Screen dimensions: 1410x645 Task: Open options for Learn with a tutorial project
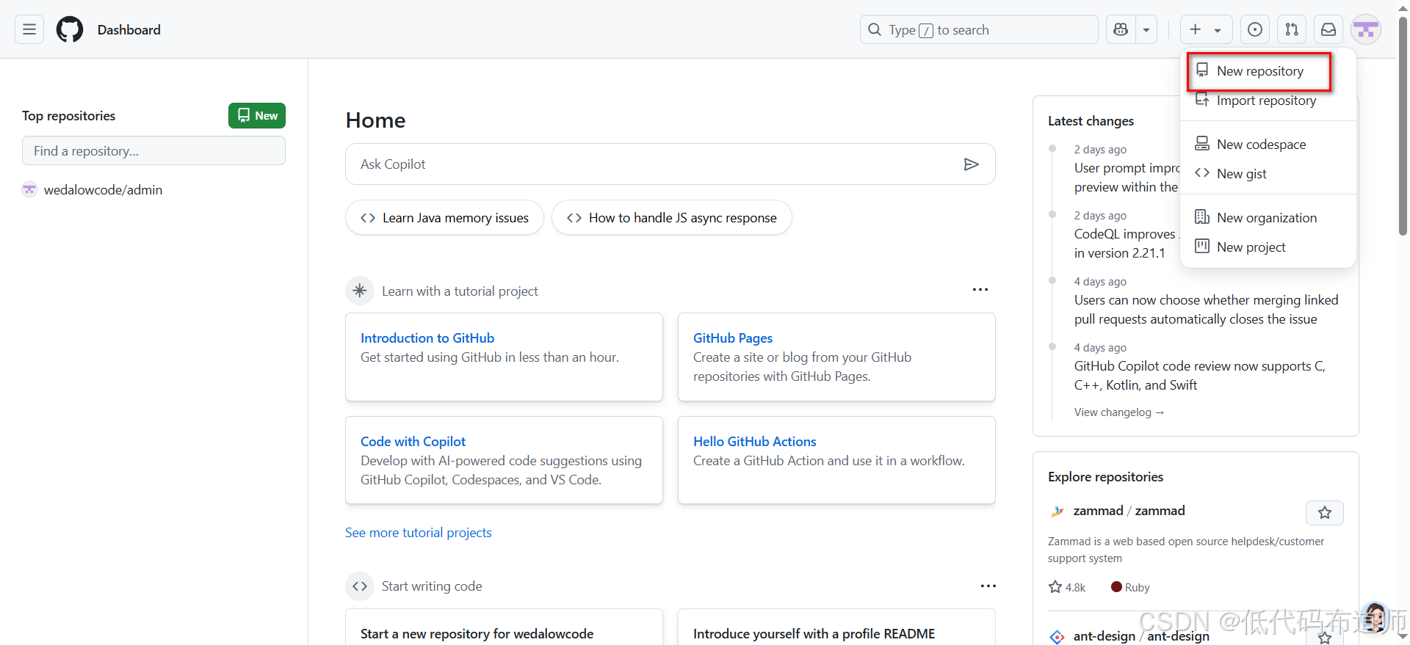[x=980, y=290]
